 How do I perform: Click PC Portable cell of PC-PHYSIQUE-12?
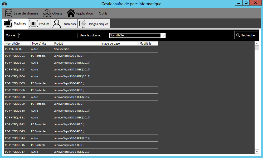tap(42, 125)
